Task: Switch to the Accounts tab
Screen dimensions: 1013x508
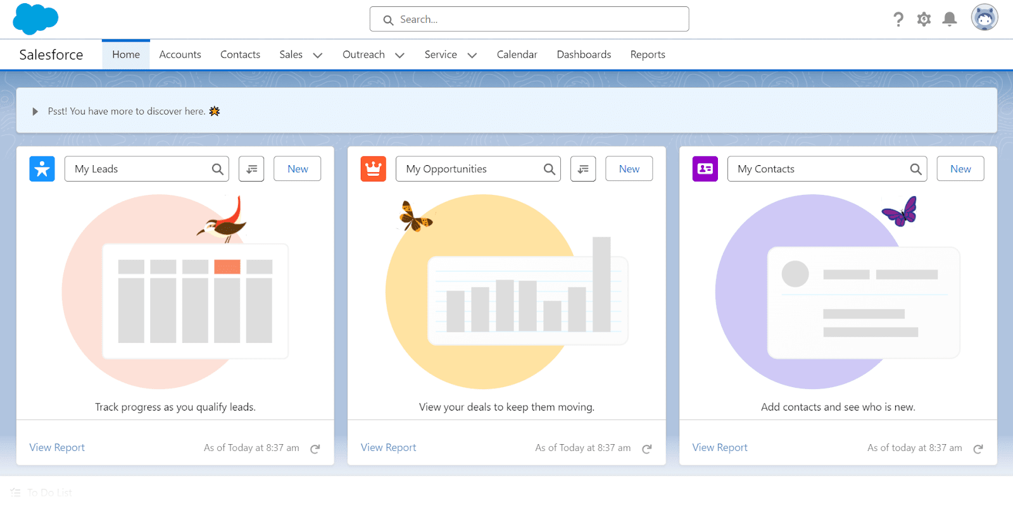Action: click(x=180, y=54)
